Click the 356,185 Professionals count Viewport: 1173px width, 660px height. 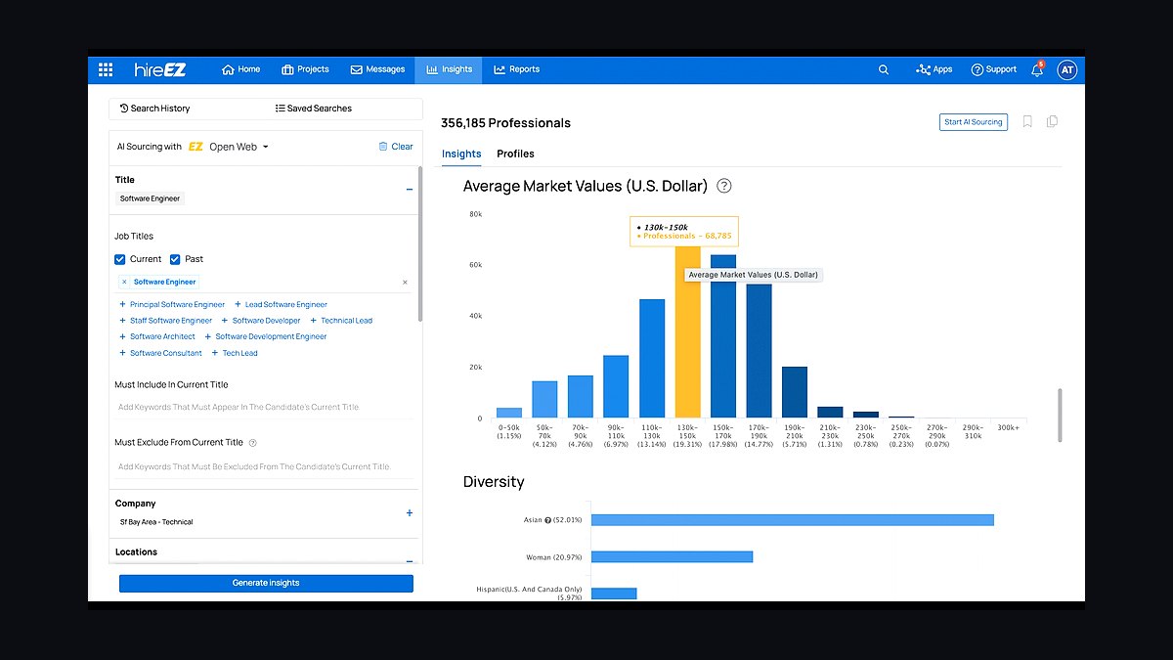pos(505,123)
